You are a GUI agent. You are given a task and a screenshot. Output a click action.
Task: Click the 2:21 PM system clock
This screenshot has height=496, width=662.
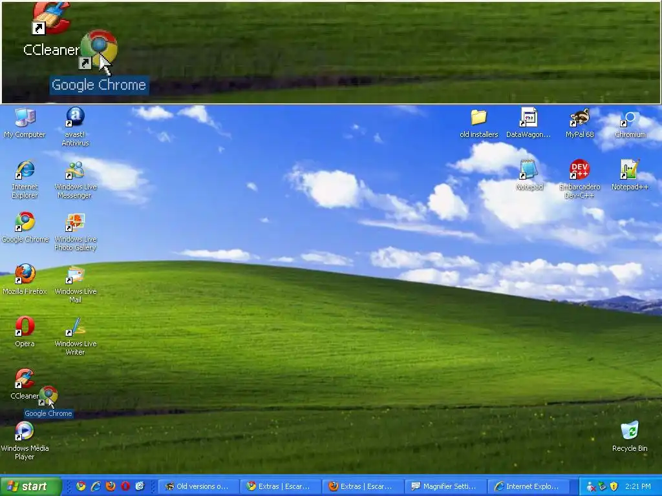click(638, 487)
